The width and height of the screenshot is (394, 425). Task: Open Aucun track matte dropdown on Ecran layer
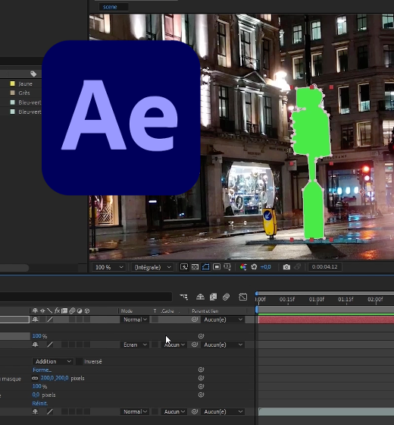[x=174, y=345]
